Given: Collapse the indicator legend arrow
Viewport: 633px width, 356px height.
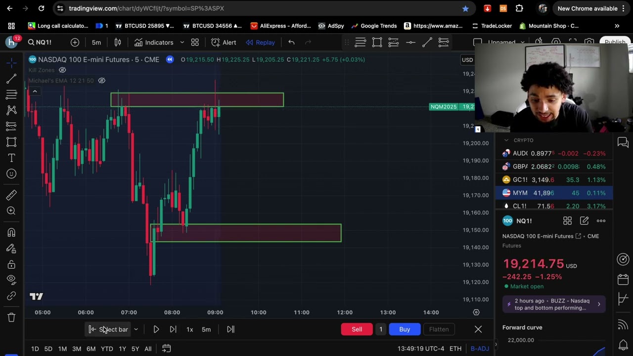Looking at the screenshot, I should click(x=35, y=91).
